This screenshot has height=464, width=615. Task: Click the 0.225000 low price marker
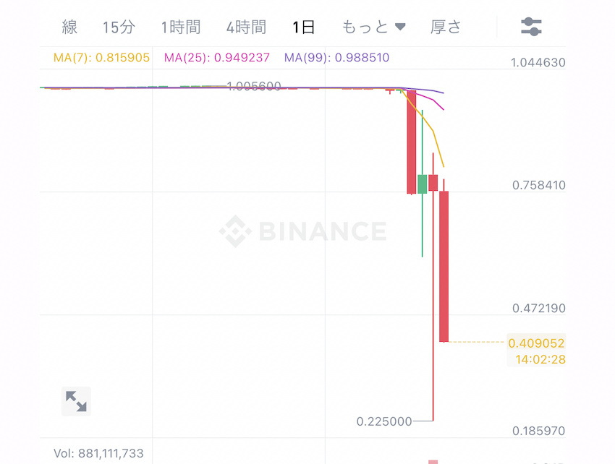click(x=384, y=421)
